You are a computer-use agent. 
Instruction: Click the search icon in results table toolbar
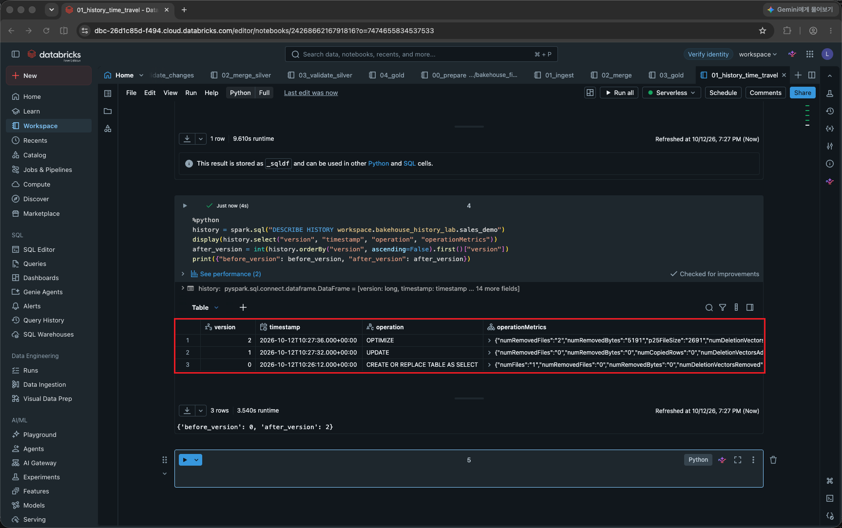(x=709, y=307)
